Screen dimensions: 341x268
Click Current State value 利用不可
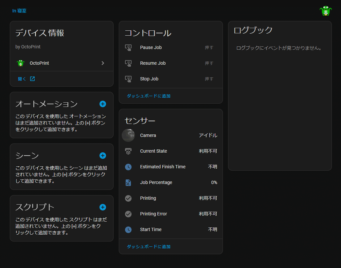(208, 151)
